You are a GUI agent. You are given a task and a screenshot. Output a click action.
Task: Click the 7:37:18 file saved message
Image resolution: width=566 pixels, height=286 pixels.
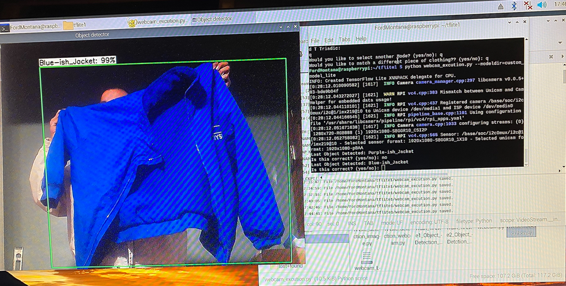click(x=379, y=193)
